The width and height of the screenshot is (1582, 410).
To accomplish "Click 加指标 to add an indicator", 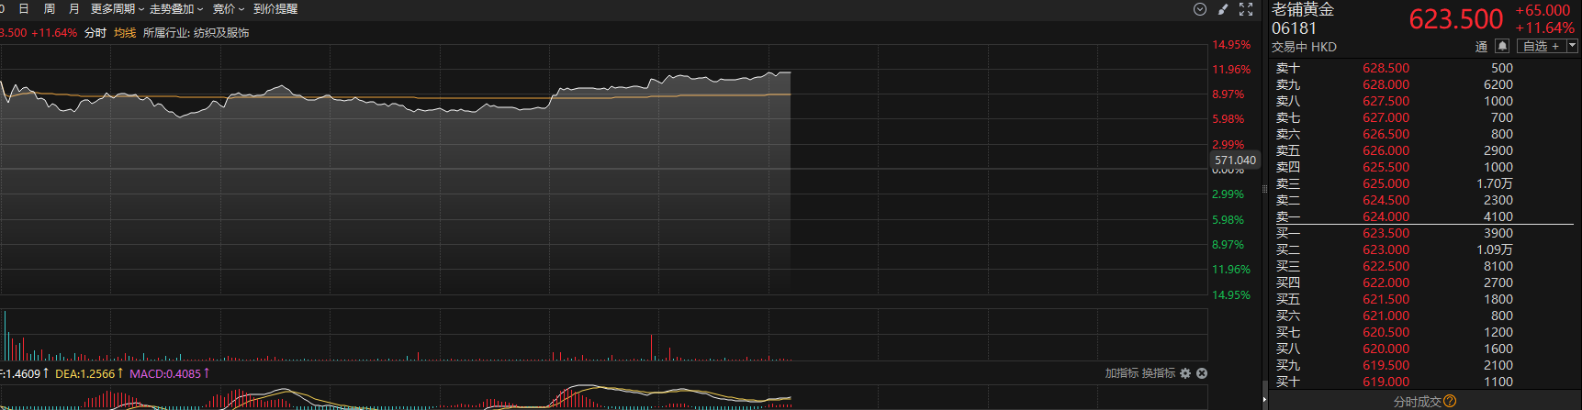I will pyautogui.click(x=1121, y=373).
